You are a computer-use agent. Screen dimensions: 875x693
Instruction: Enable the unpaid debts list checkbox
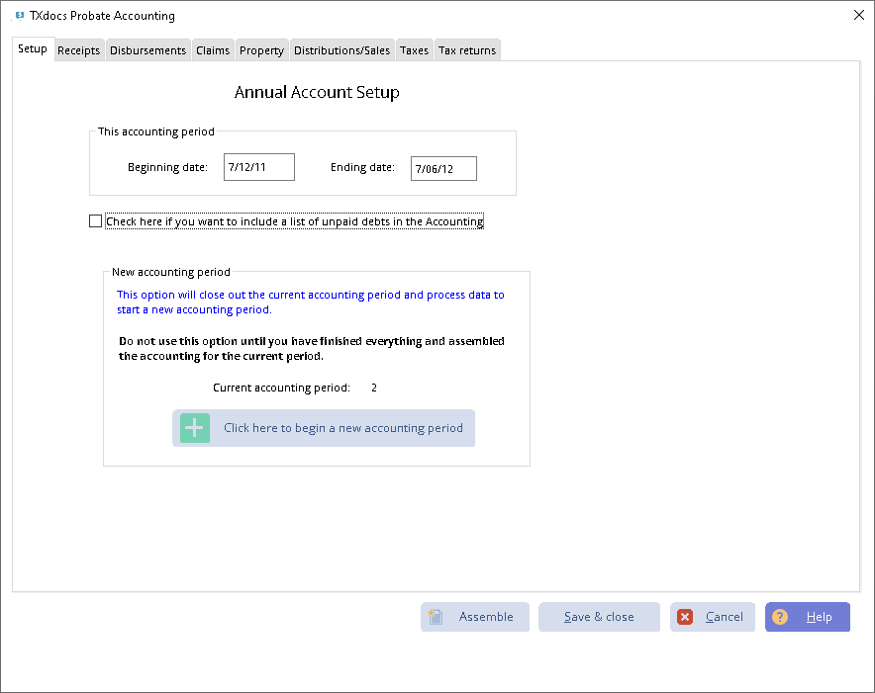click(x=95, y=221)
